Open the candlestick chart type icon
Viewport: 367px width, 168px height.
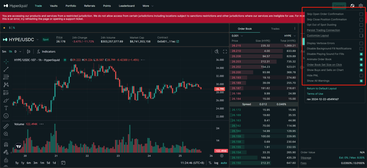(x=28, y=52)
